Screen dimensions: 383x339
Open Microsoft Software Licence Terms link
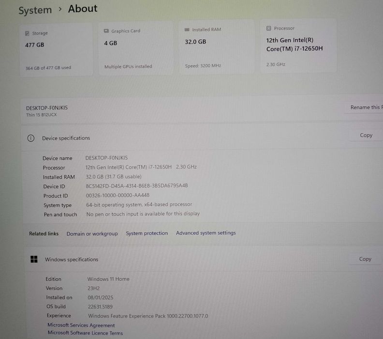pos(85,333)
